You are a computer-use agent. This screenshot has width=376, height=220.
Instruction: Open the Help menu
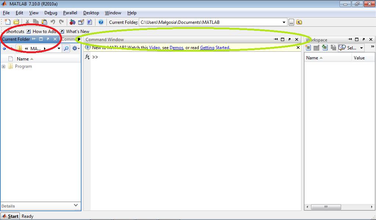(132, 13)
